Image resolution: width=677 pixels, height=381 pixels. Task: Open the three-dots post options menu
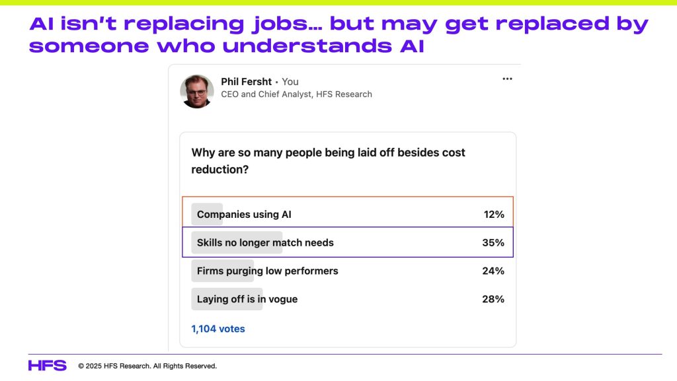click(x=507, y=79)
